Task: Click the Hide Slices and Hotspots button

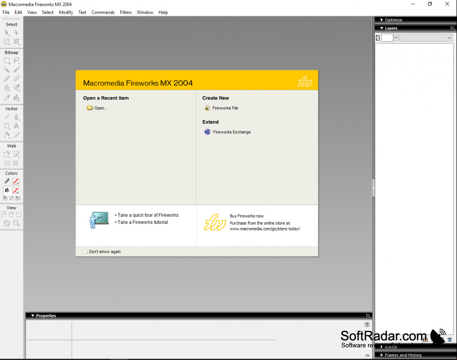Action: [x=7, y=163]
